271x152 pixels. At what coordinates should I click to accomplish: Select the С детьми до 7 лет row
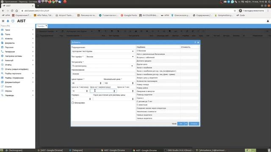click(x=168, y=101)
